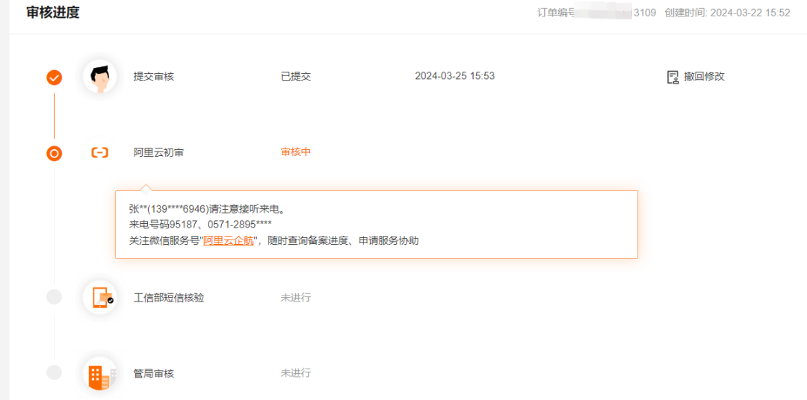Viewport: 807px width, 400px height.
Task: Click the 已提交 status text
Action: tap(296, 77)
